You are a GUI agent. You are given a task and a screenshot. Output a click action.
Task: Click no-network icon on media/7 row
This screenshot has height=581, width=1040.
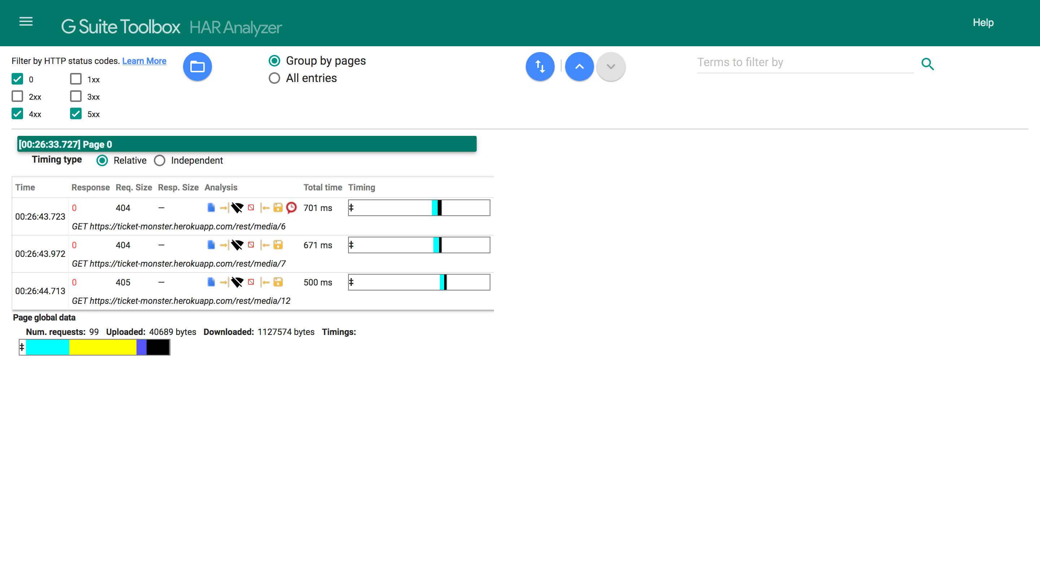(x=237, y=245)
